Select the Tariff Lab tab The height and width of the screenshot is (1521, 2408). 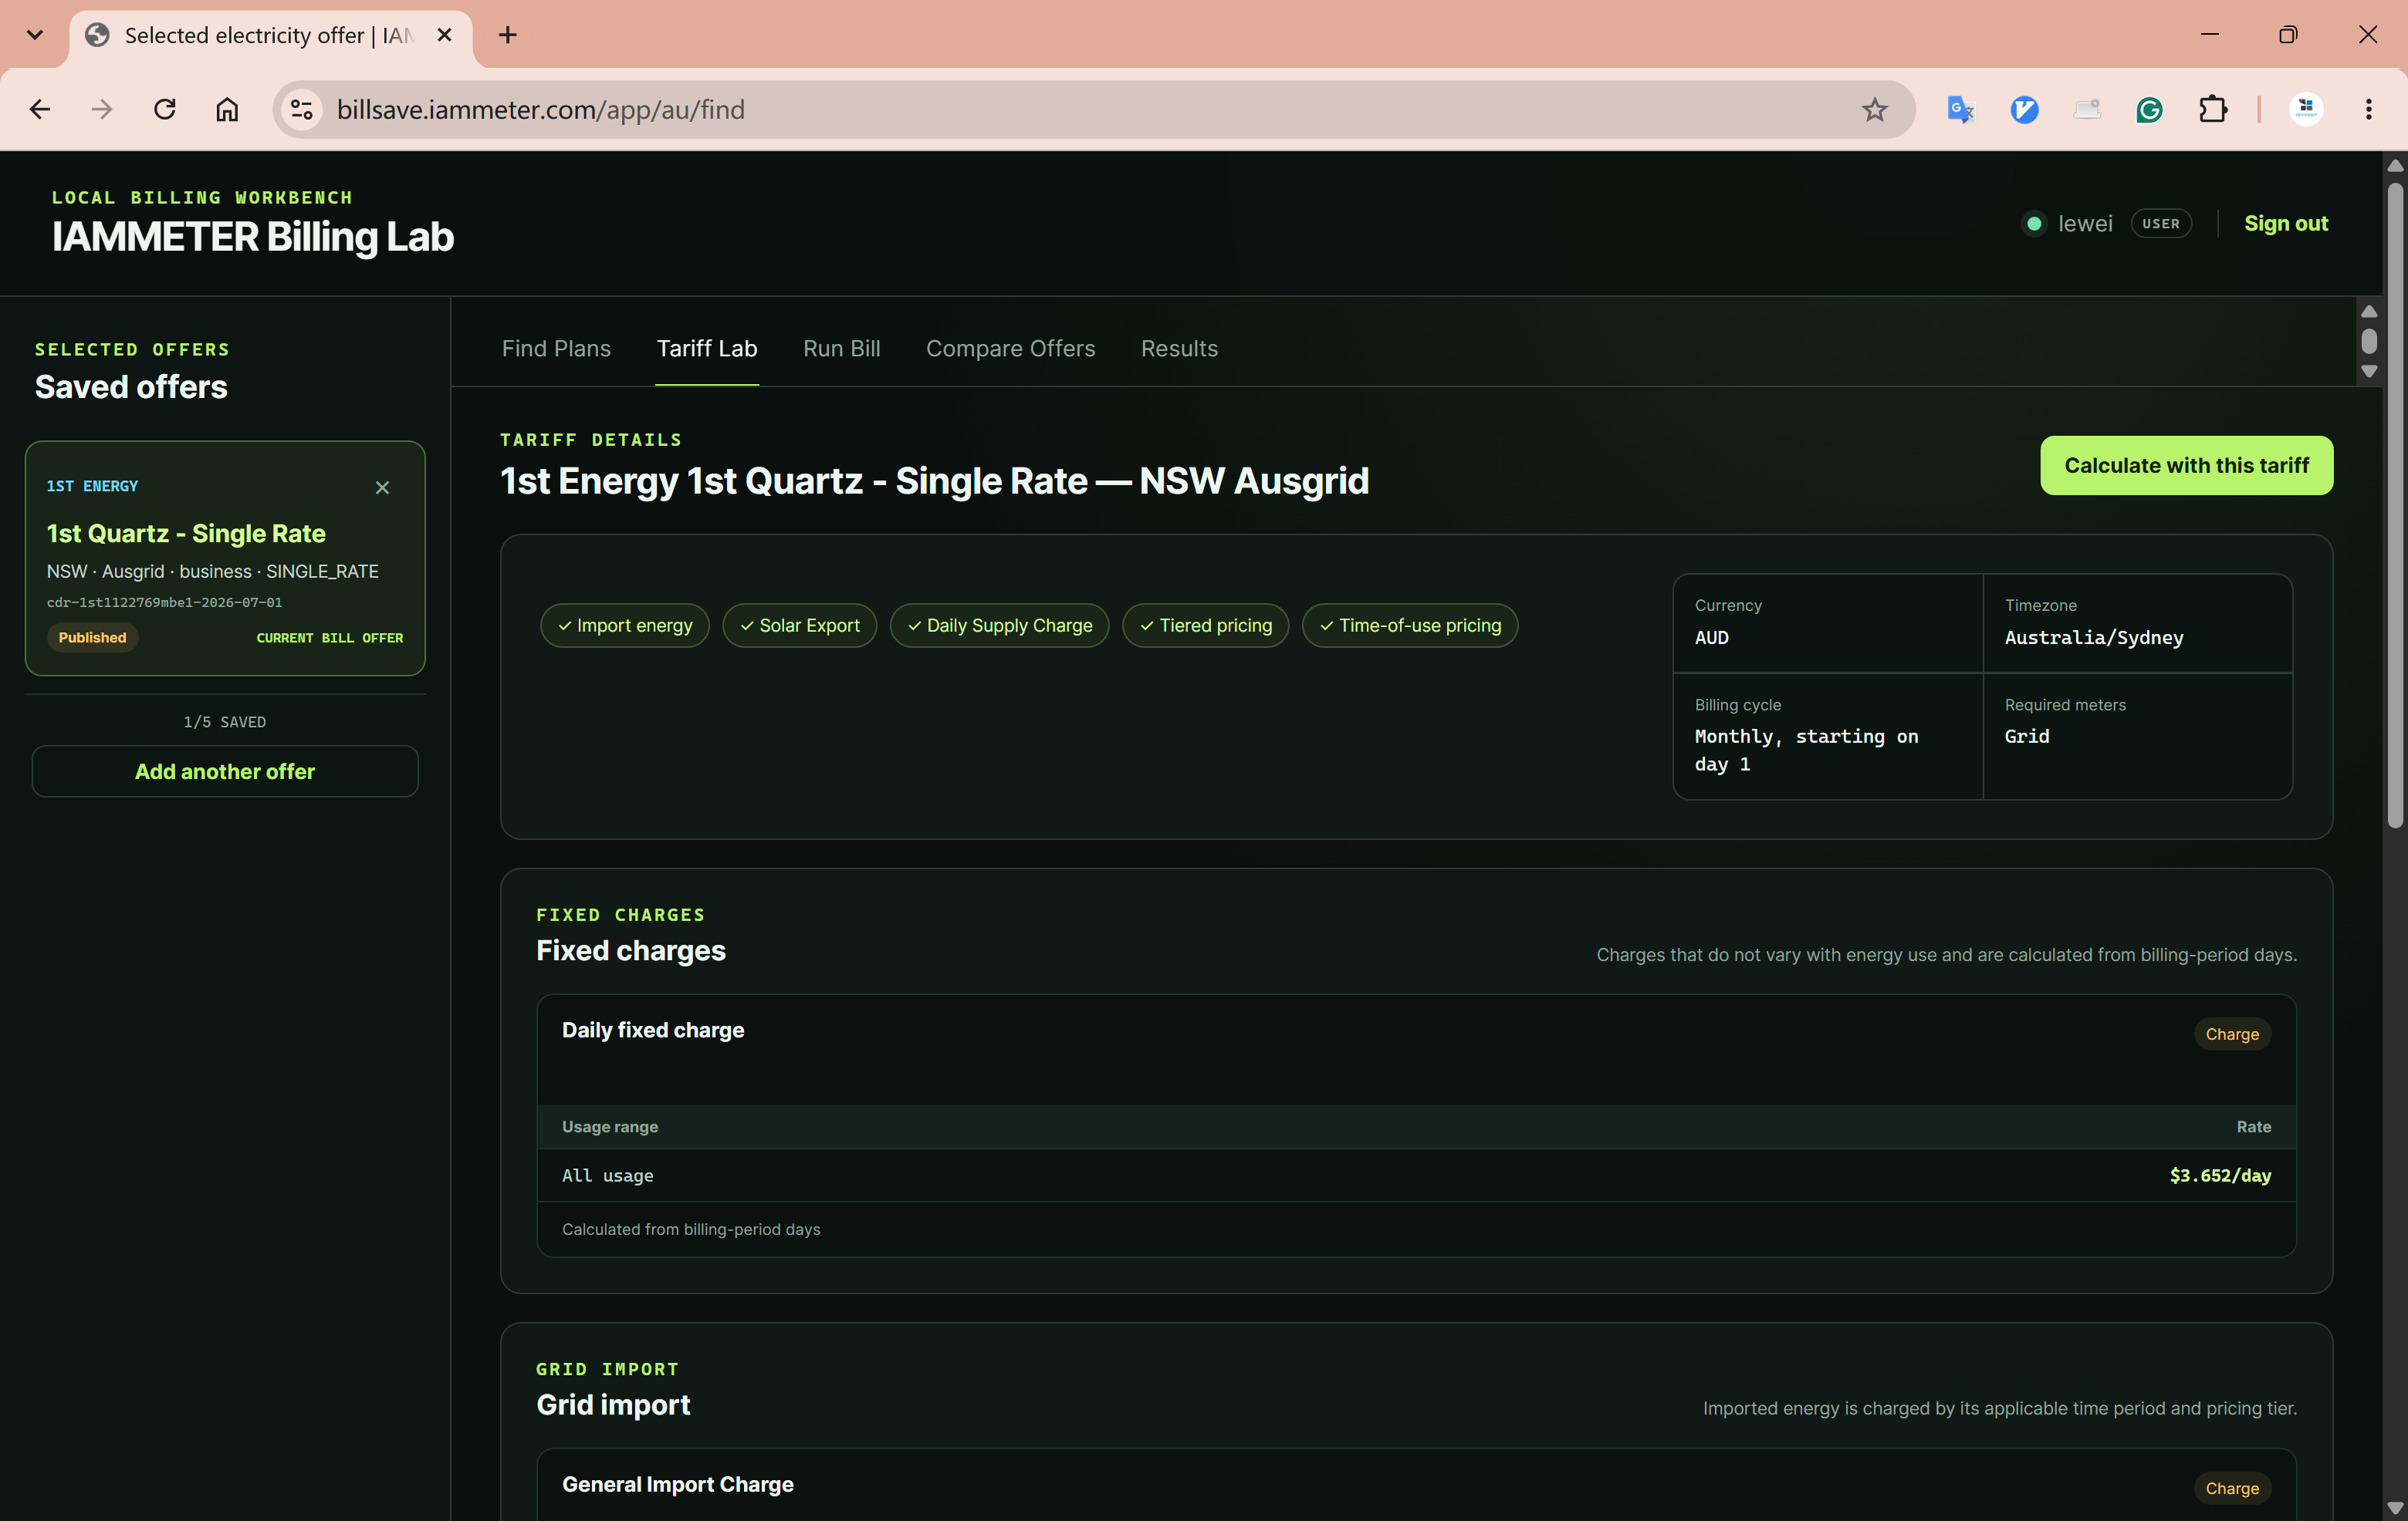(707, 349)
